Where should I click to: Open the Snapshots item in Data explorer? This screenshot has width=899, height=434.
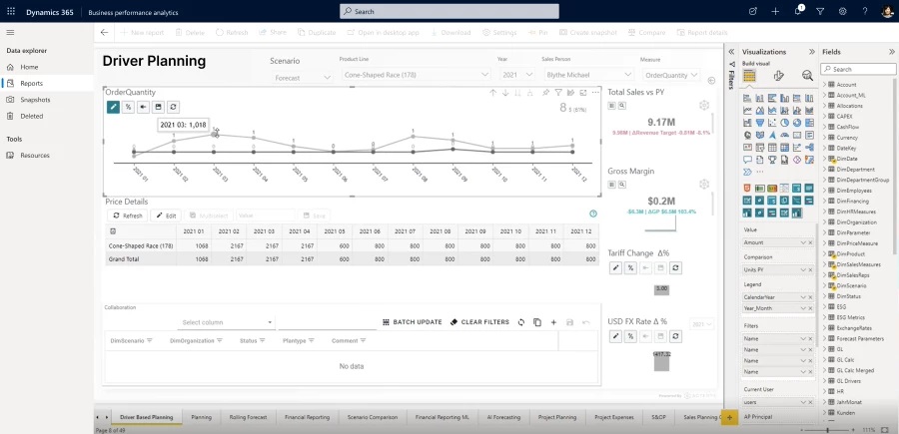(x=35, y=100)
